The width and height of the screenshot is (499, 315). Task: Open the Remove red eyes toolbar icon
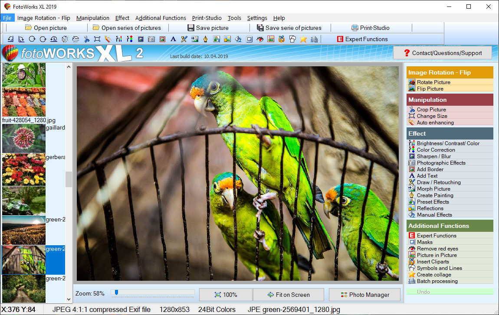pos(260,39)
